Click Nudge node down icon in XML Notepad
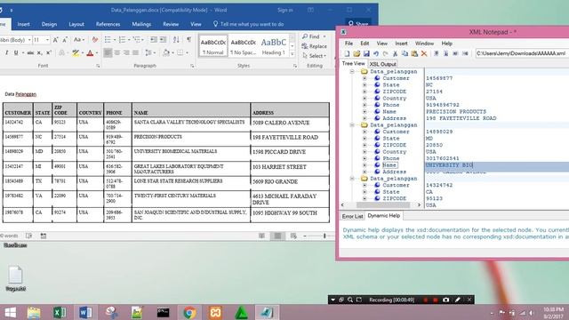The image size is (569, 320). (x=446, y=53)
